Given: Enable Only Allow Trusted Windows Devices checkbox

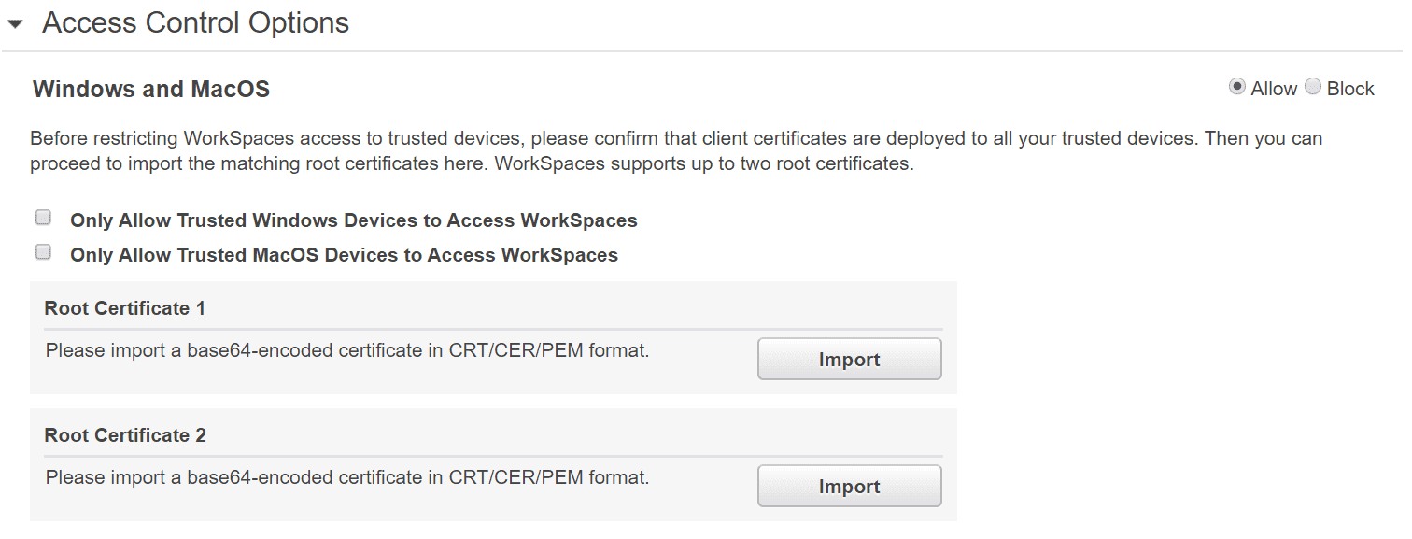Looking at the screenshot, I should pos(43,218).
